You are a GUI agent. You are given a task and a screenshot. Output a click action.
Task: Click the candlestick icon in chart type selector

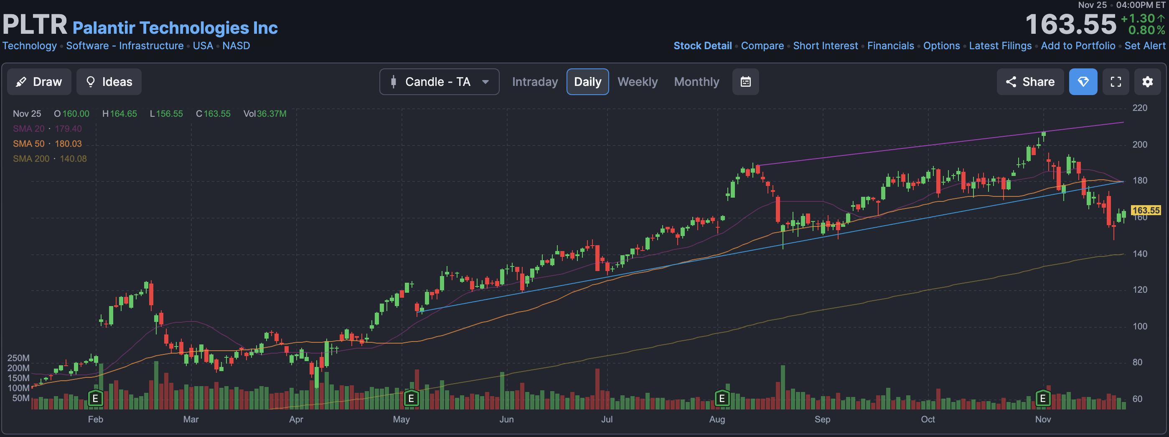point(393,81)
